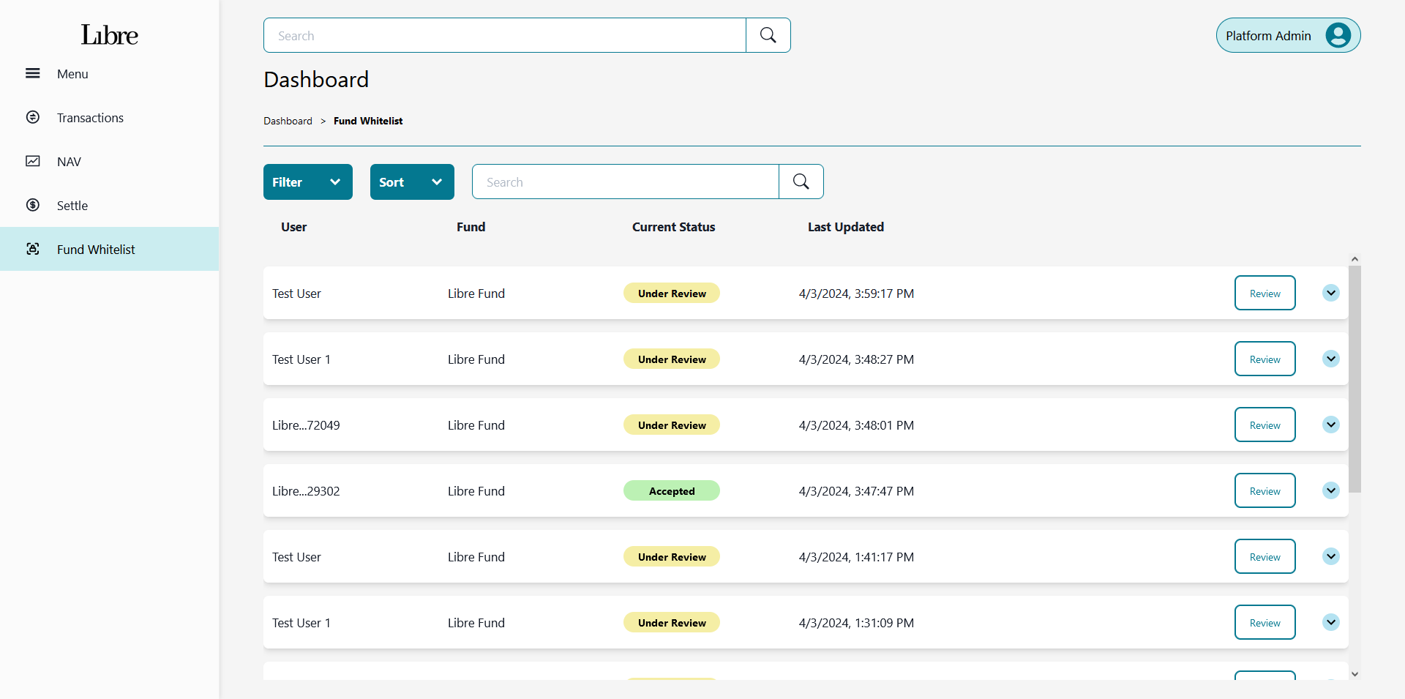The height and width of the screenshot is (699, 1405).
Task: Open the Filter dropdown
Action: [307, 182]
